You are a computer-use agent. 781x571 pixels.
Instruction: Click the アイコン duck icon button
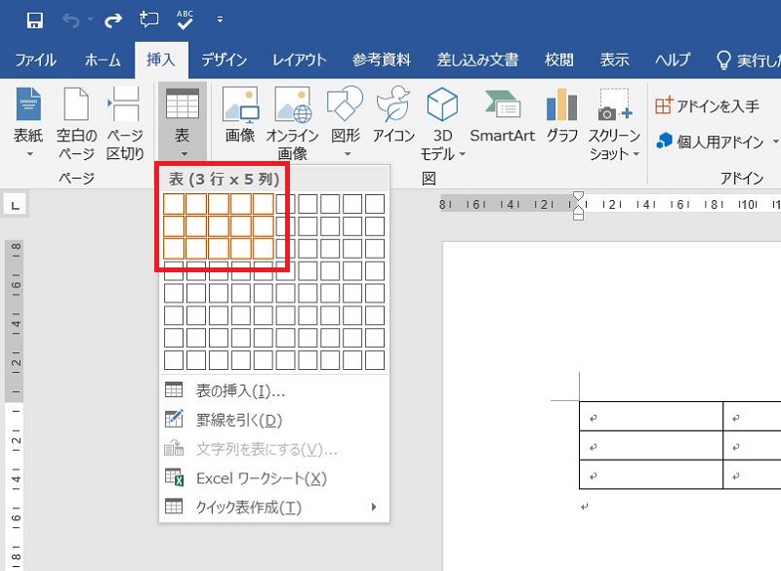(x=393, y=115)
